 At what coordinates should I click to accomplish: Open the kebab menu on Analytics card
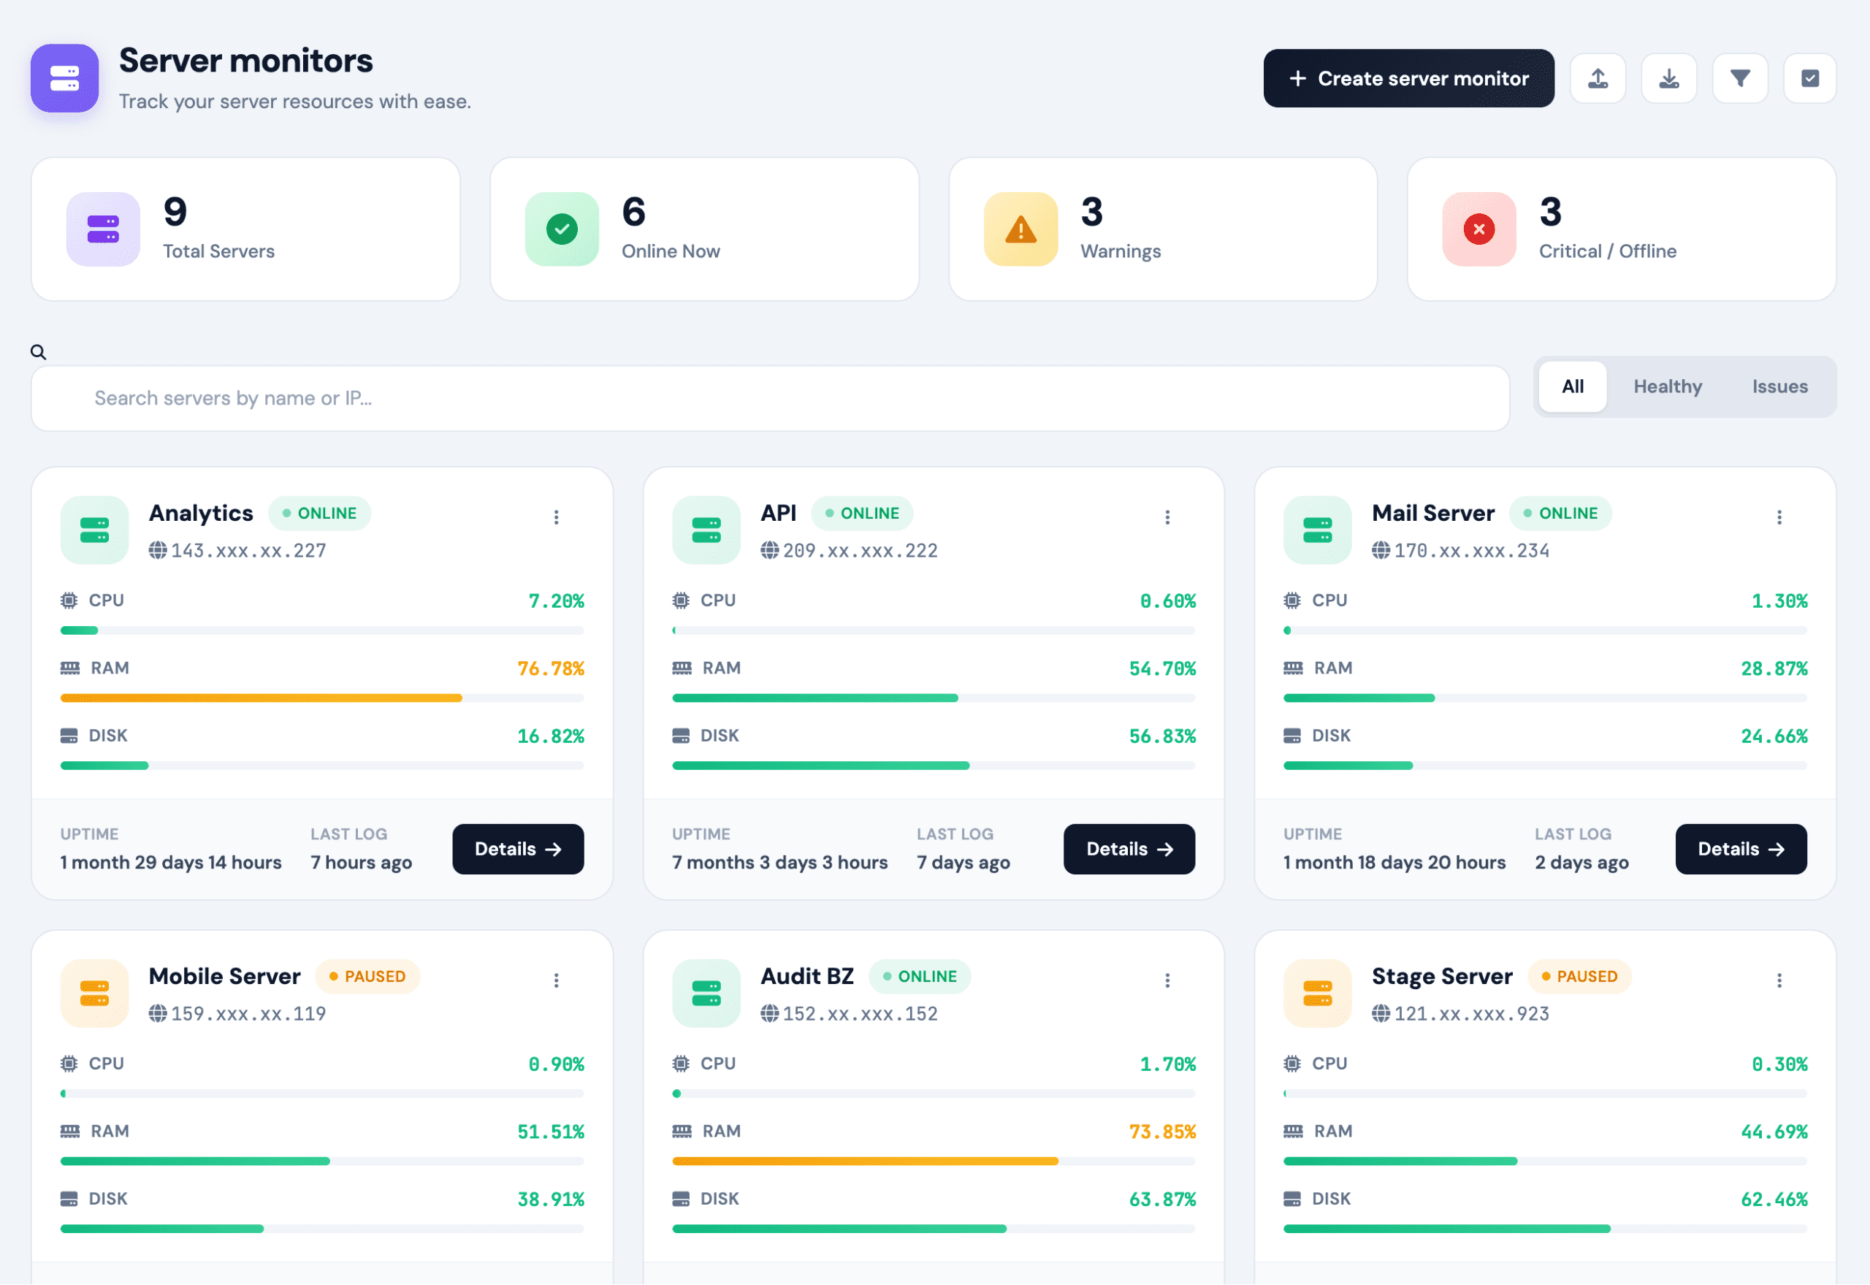tap(556, 517)
